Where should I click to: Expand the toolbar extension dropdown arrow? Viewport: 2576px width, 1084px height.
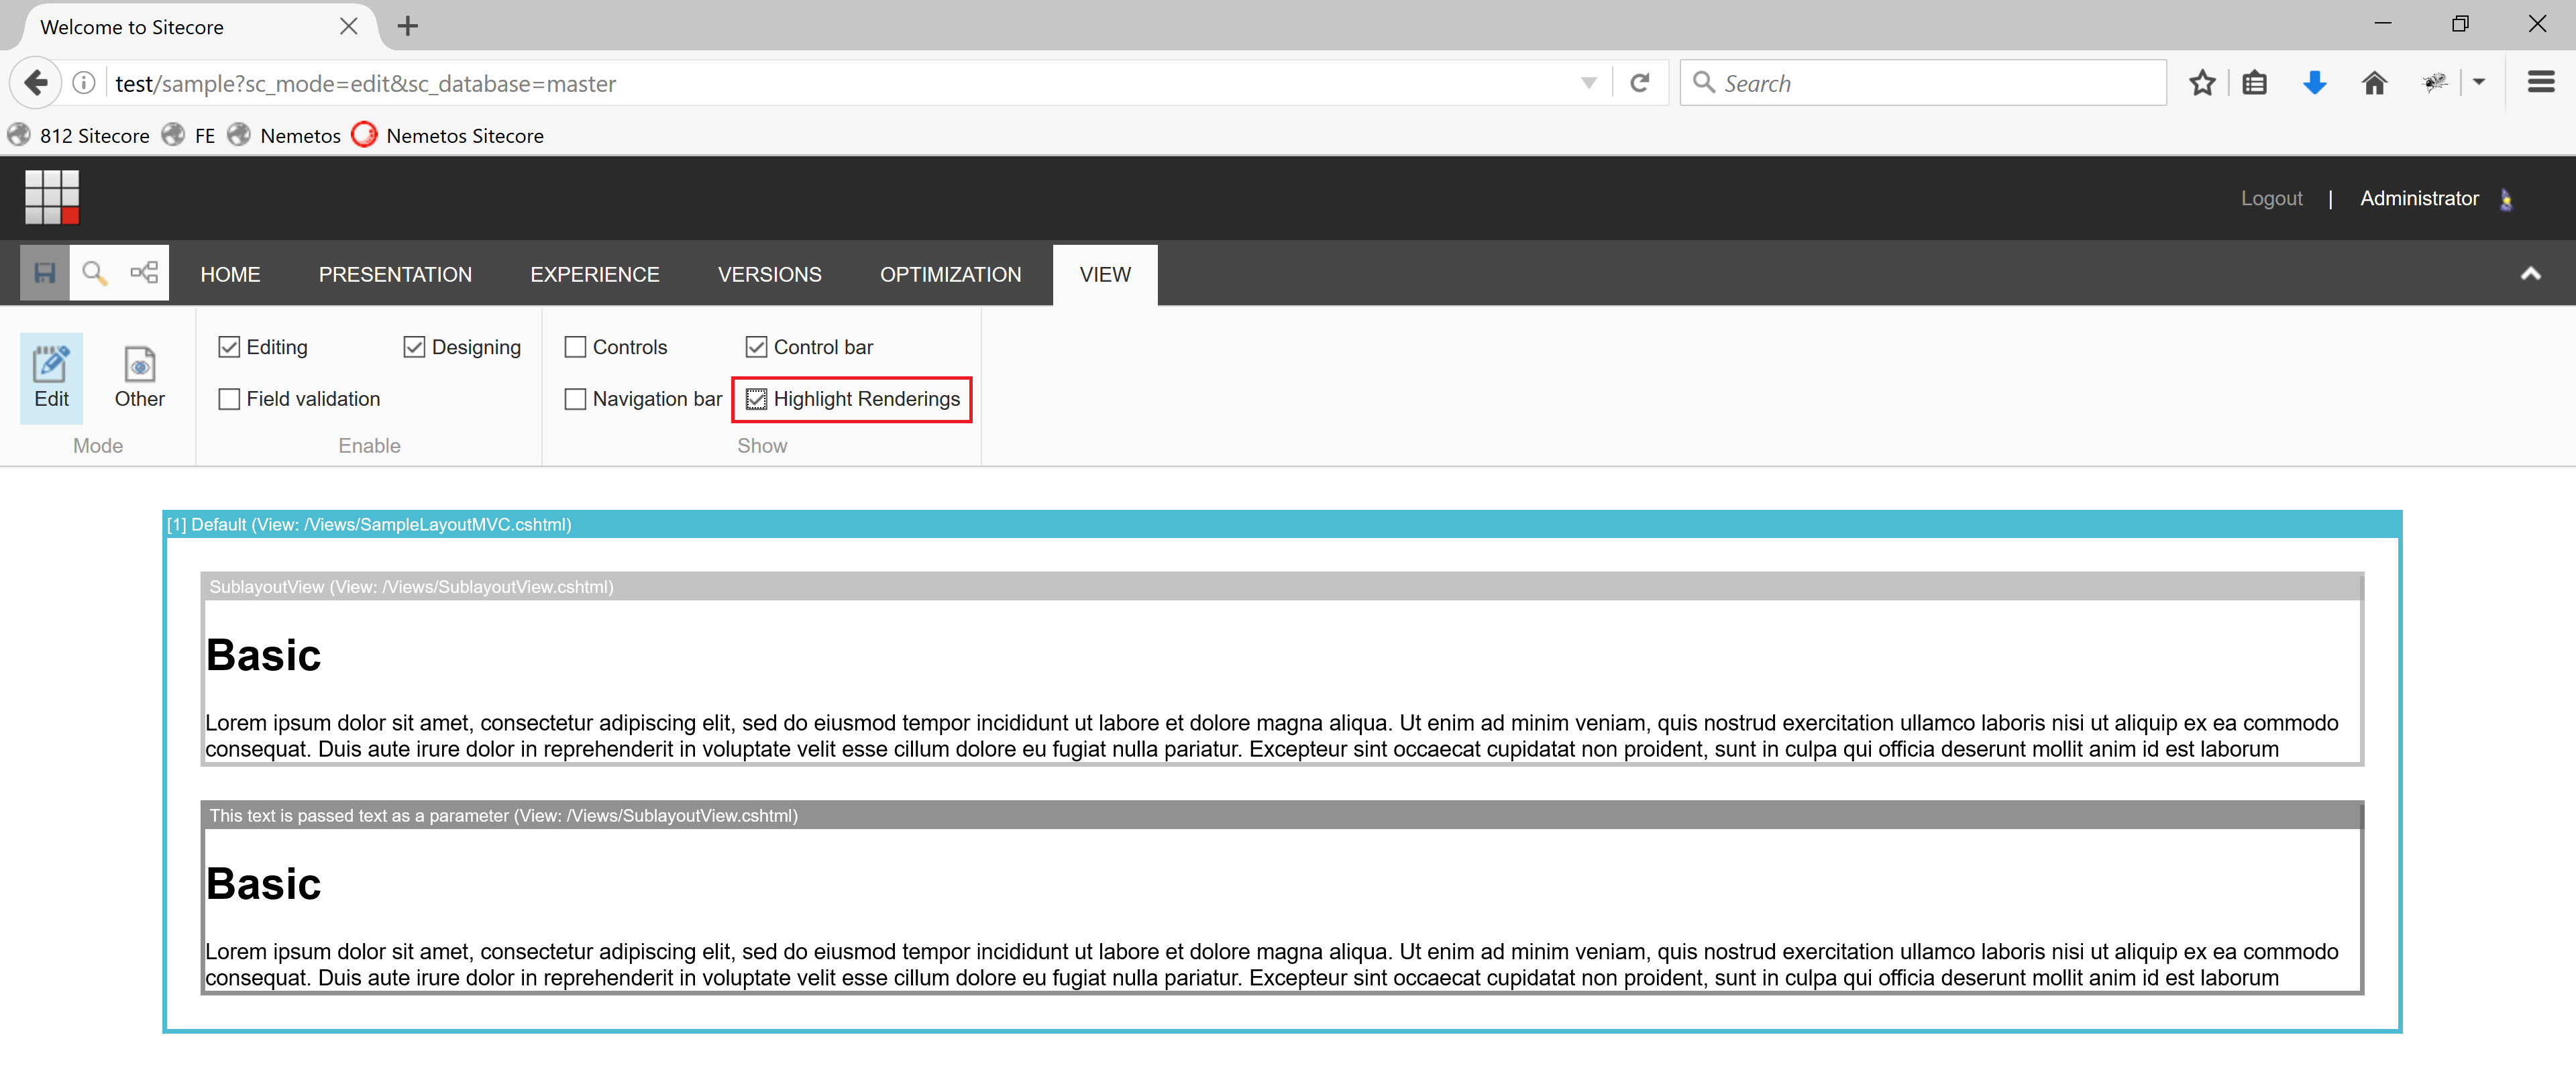point(2478,83)
